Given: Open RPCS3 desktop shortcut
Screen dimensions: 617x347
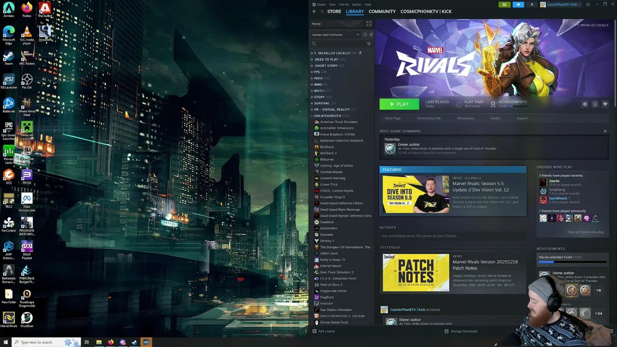Looking at the screenshot, I should (x=27, y=177).
